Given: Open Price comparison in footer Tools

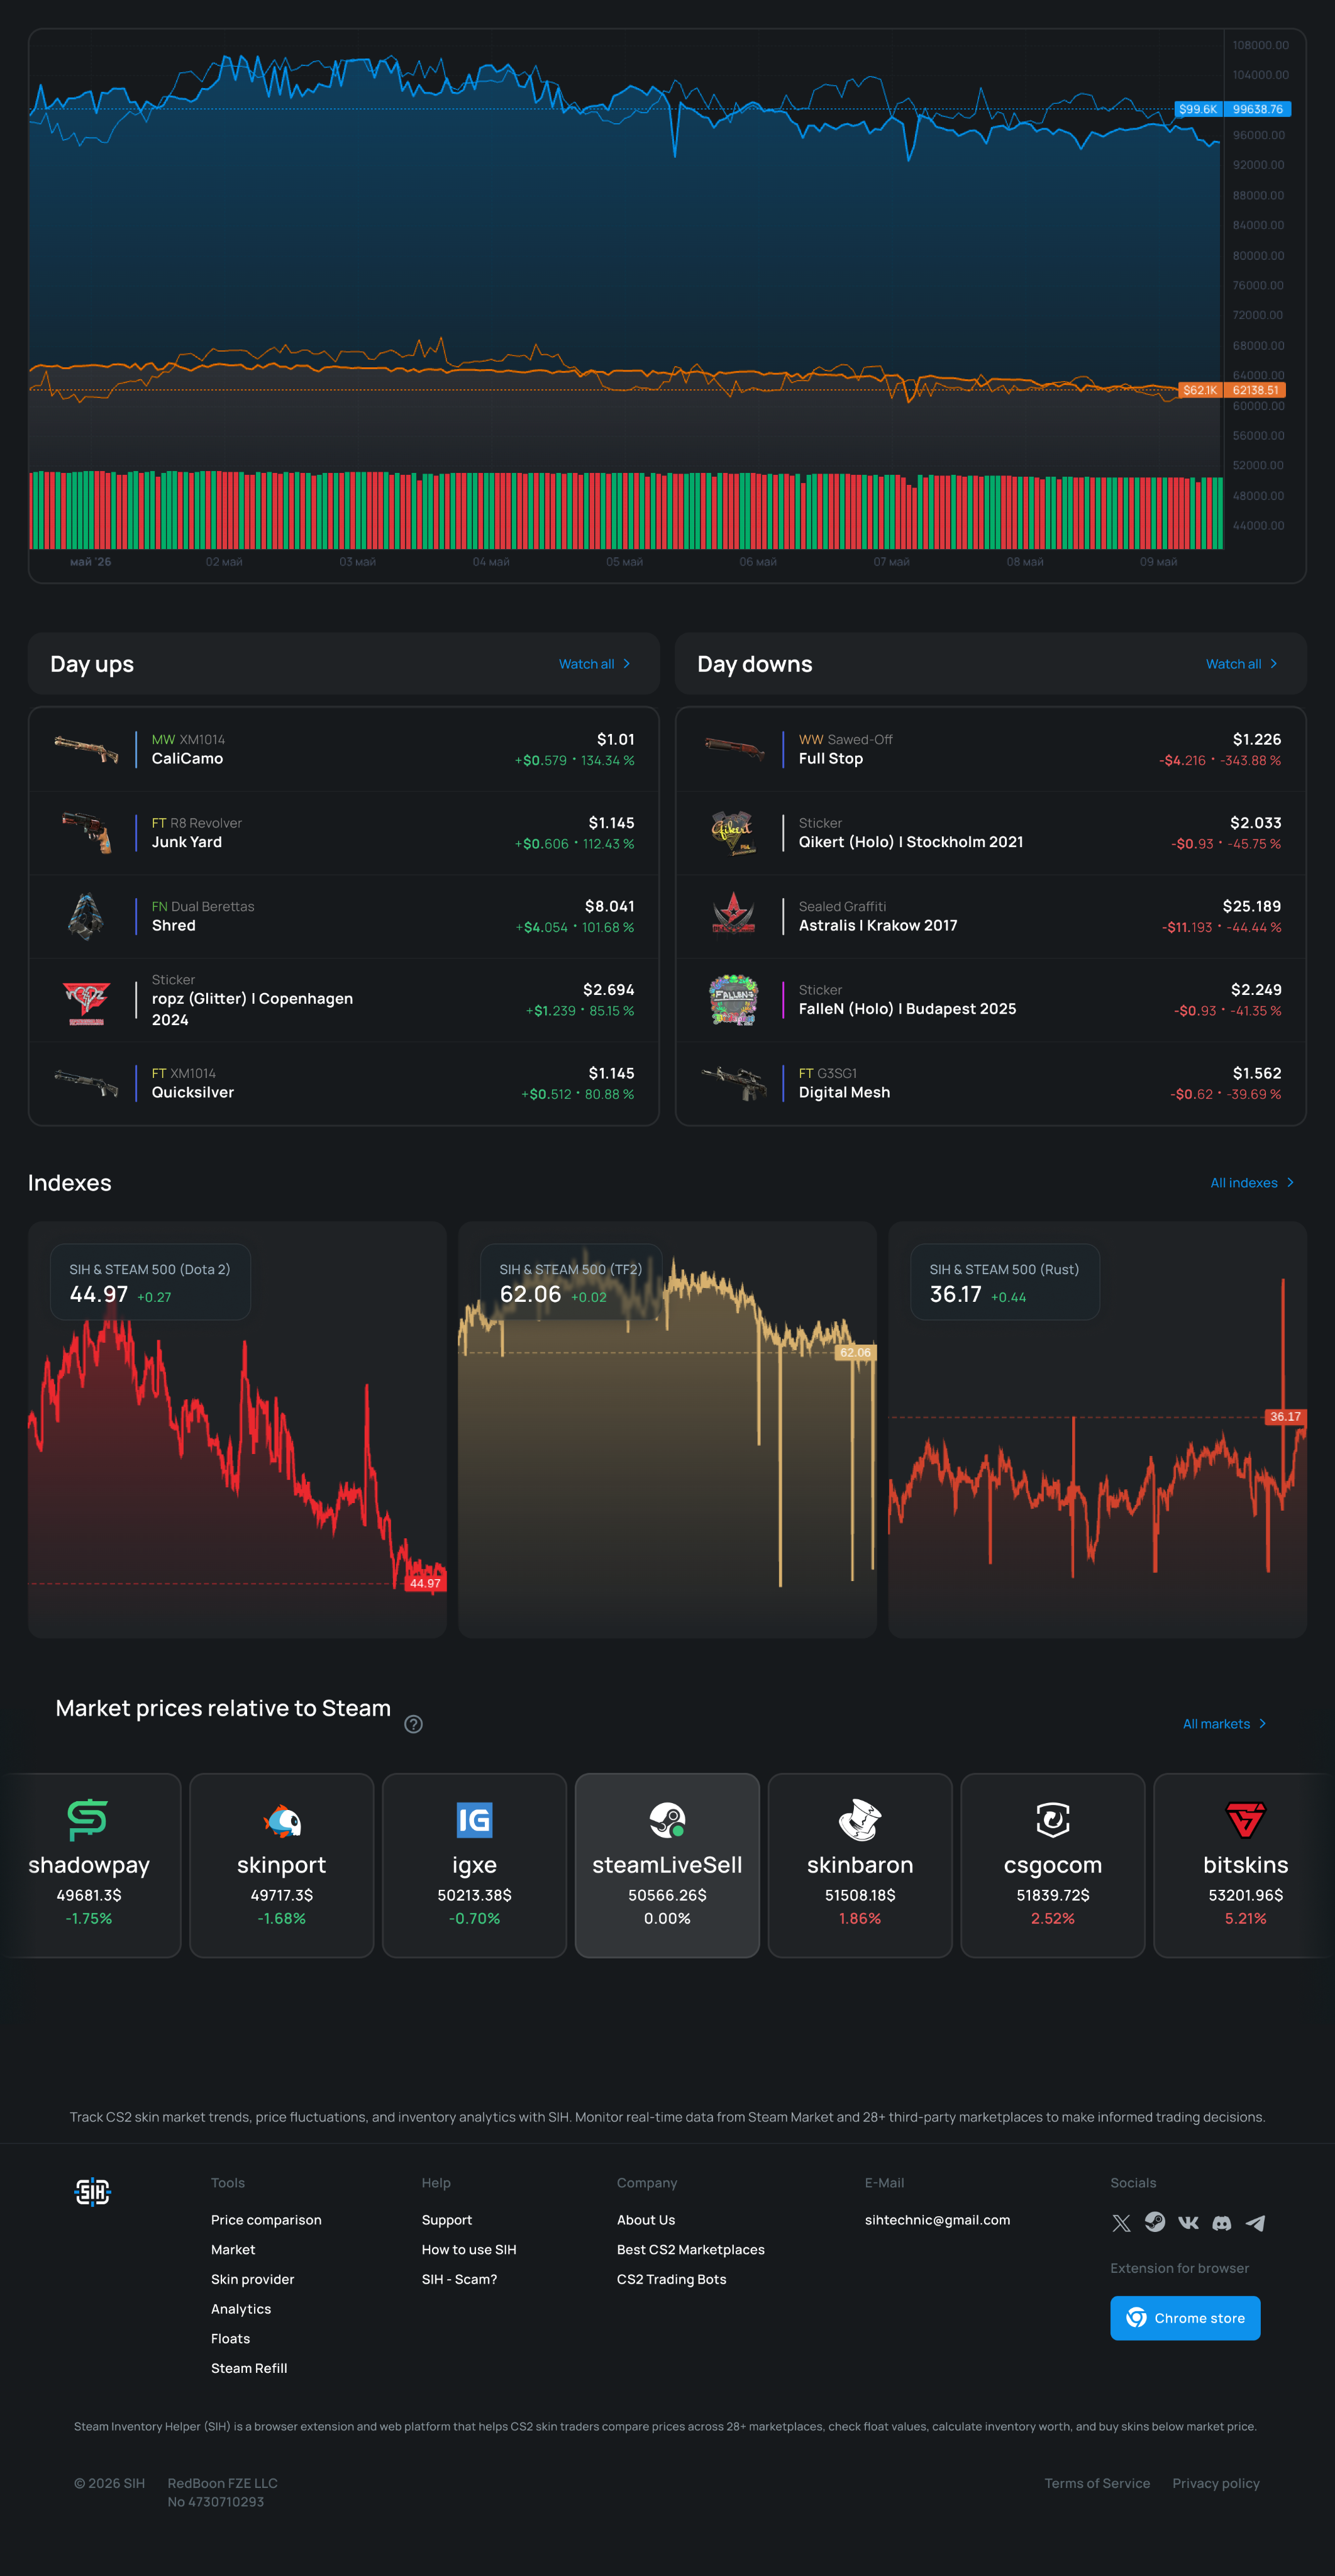Looking at the screenshot, I should [x=266, y=2220].
